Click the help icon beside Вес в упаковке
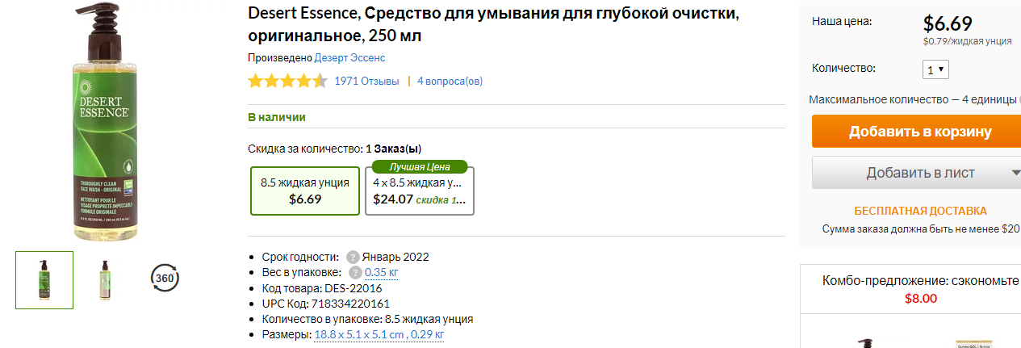The image size is (1021, 348). point(355,273)
